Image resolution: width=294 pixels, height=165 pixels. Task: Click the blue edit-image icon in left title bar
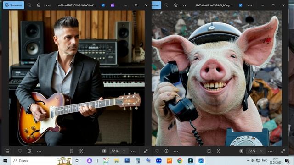(x=103, y=5)
